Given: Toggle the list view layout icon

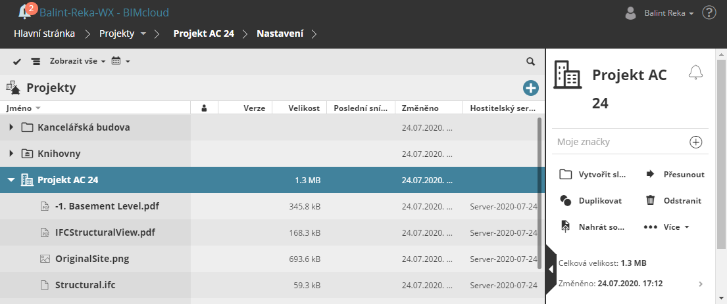Looking at the screenshot, I should point(36,61).
